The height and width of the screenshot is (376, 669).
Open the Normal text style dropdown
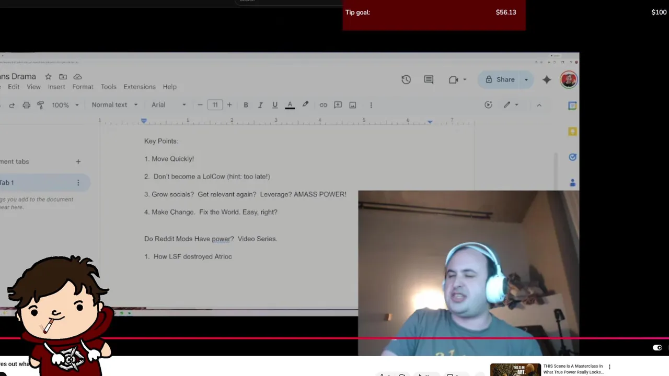[x=114, y=105]
